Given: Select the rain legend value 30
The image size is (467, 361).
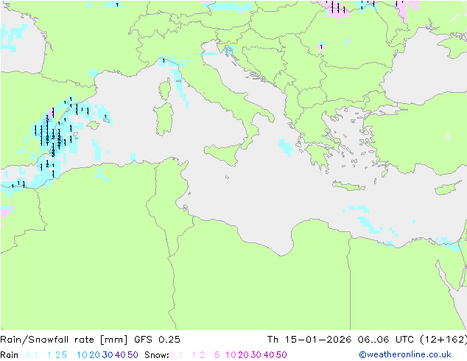Looking at the screenshot, I should click(108, 355).
